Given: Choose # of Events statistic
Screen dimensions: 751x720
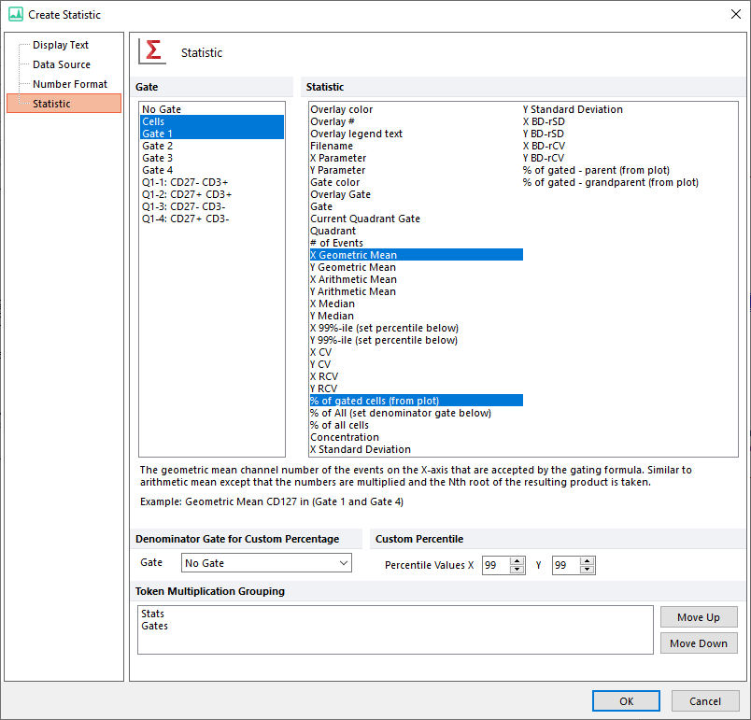Looking at the screenshot, I should tap(417, 243).
